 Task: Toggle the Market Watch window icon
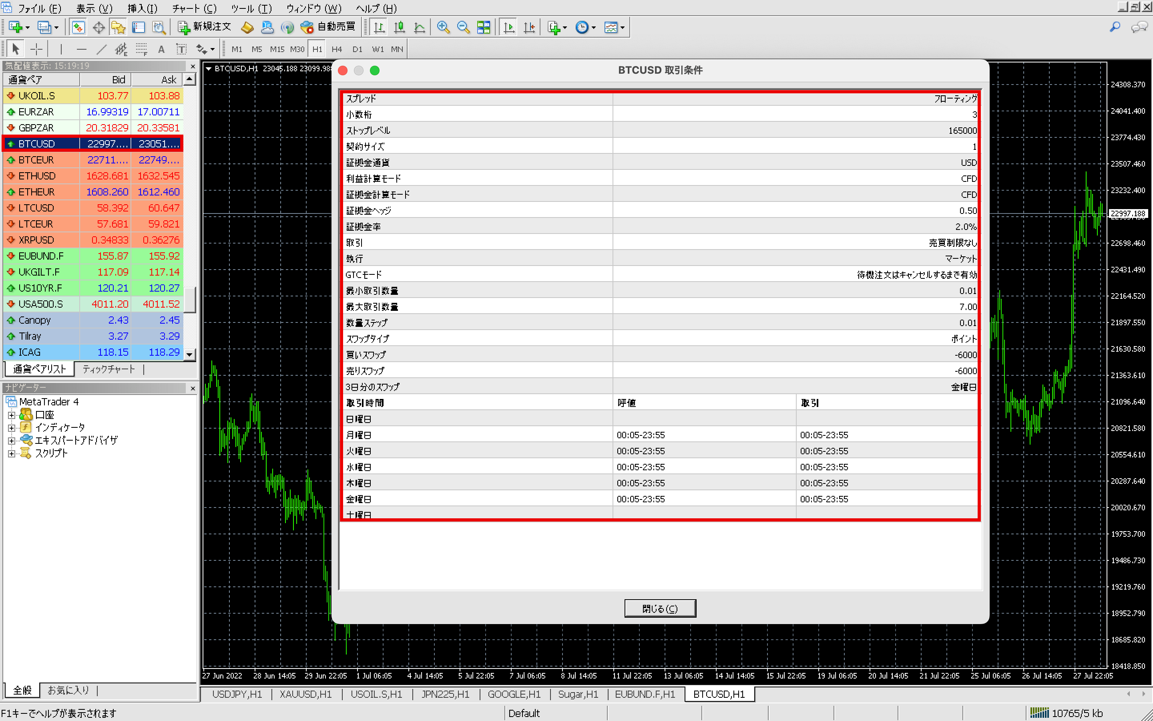pos(78,27)
